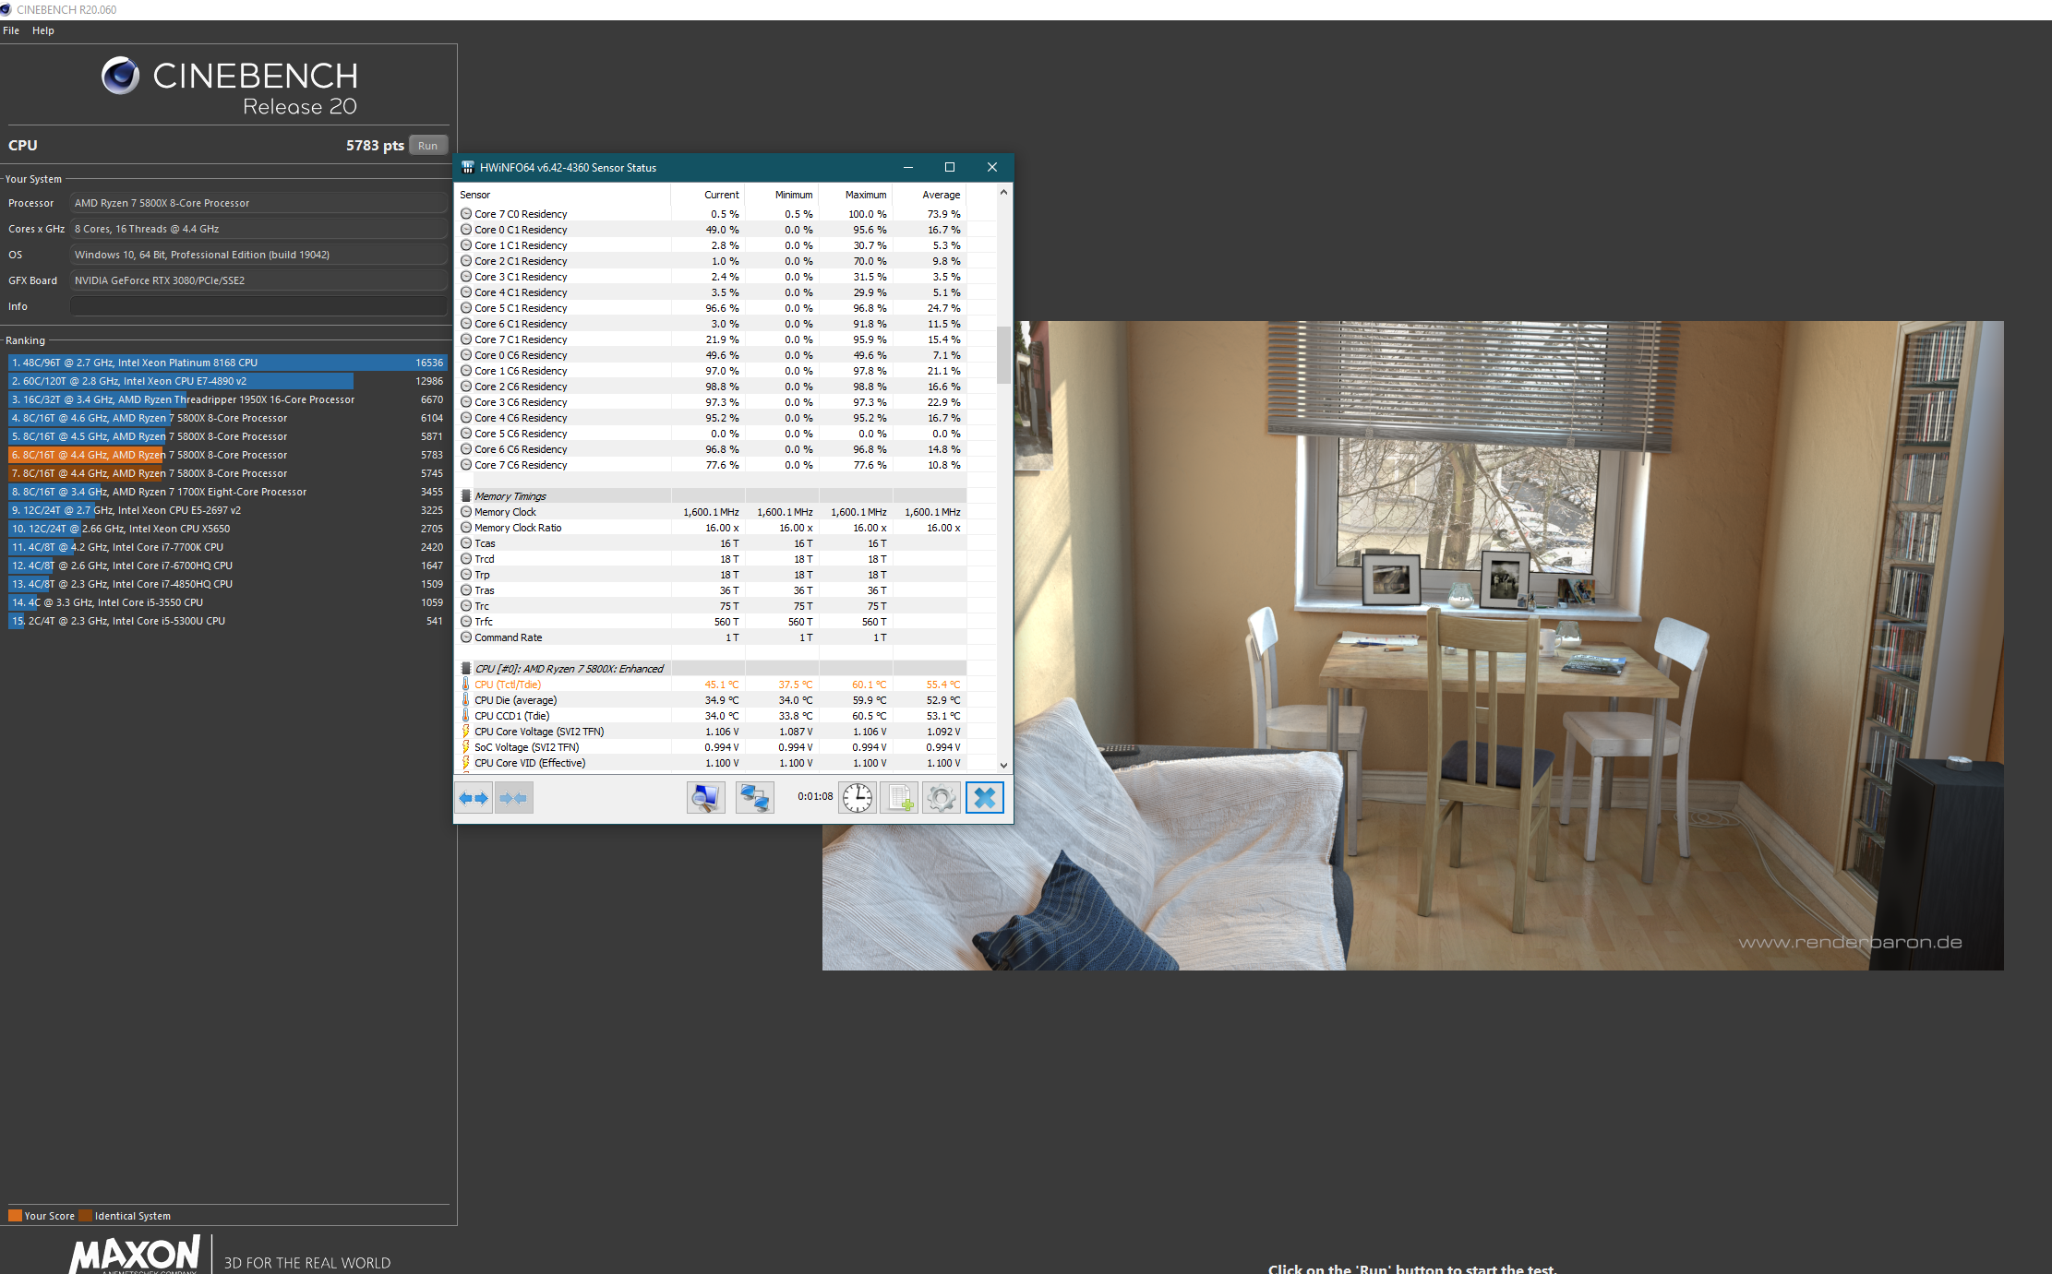Viewport: 2052px width, 1274px height.
Task: Click the thermometer icon beside CPU Die (average)
Action: pos(466,700)
